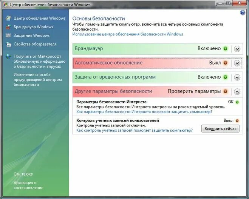The width and height of the screenshot is (249, 199).
Task: Click the Автоматическое обновление header label
Action: click(108, 63)
